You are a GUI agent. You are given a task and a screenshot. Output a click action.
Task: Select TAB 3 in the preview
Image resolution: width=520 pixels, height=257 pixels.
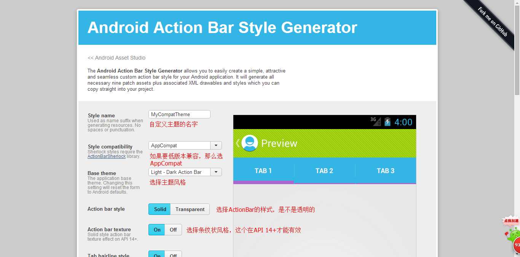point(386,171)
